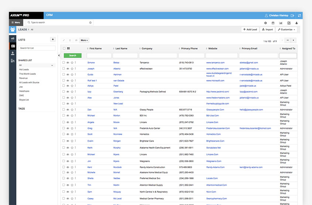Check the box for Kent Murdock row
Screen dimensions: 312x205
[x=64, y=167]
